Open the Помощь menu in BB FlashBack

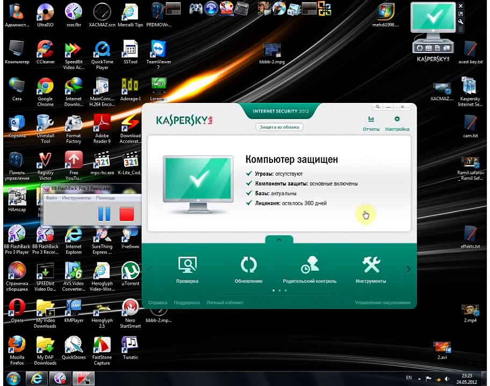click(x=105, y=198)
